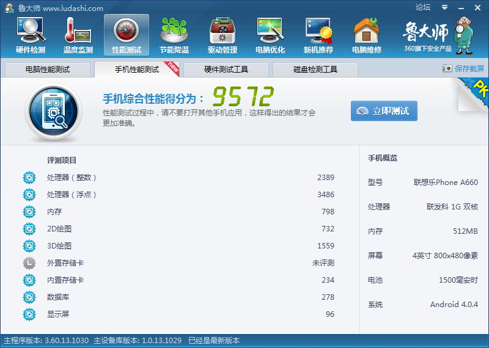Click the chip icon beside 处理器（浮点）
The width and height of the screenshot is (489, 348).
coord(29,195)
